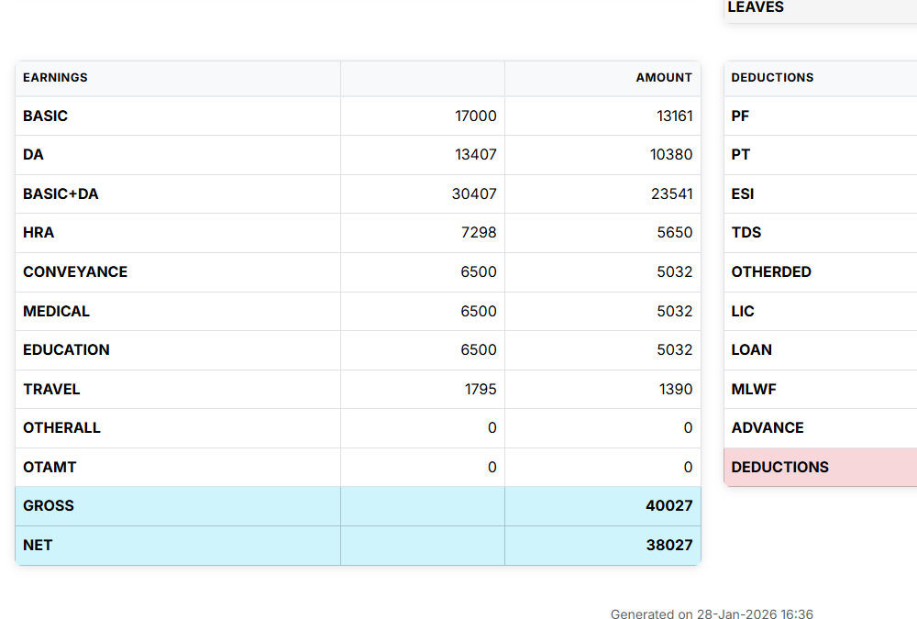Select the BASIC earnings row label
This screenshot has height=619, width=917.
pyautogui.click(x=46, y=116)
